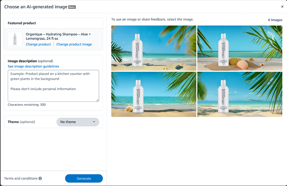Pick the bottom-right generated beach image
This screenshot has height=186, width=287.
click(239, 94)
